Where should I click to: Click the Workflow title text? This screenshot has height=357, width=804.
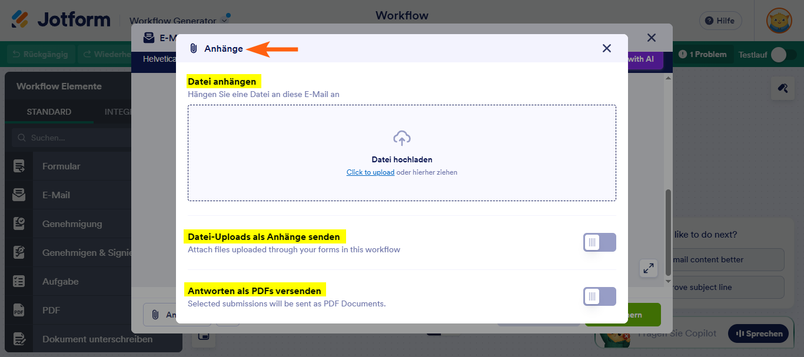pos(402,15)
